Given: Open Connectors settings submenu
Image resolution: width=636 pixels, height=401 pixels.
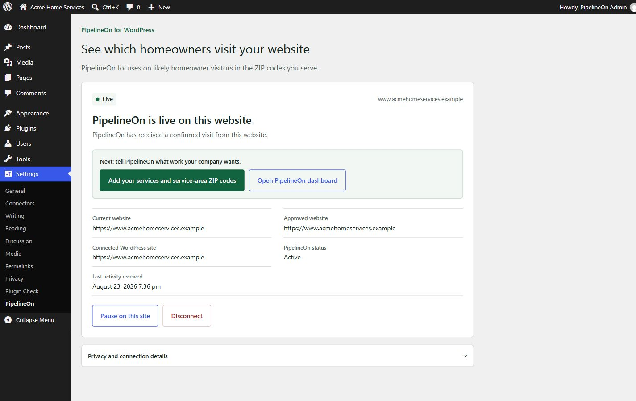Looking at the screenshot, I should (20, 203).
